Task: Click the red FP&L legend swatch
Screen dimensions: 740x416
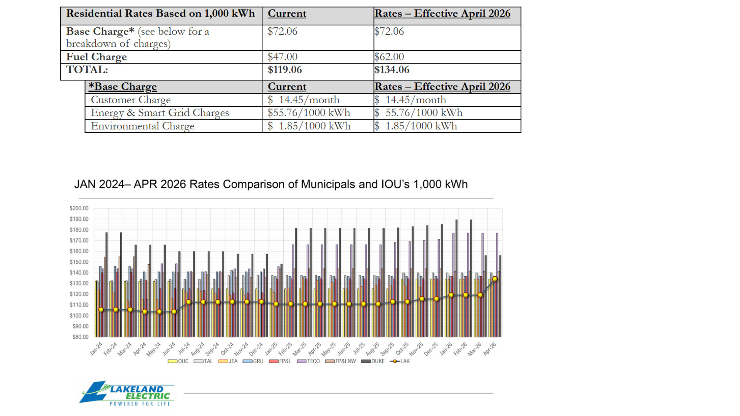Action: (x=274, y=361)
